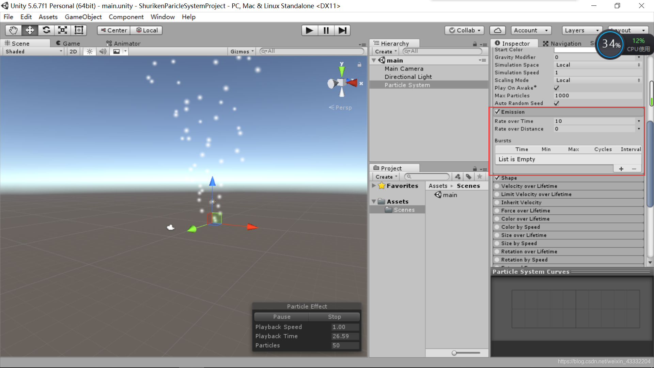This screenshot has height=368, width=654.
Task: Select the Rect Transform tool
Action: click(79, 30)
